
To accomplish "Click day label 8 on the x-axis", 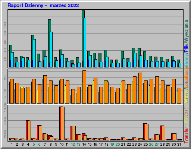I will 51,145.
